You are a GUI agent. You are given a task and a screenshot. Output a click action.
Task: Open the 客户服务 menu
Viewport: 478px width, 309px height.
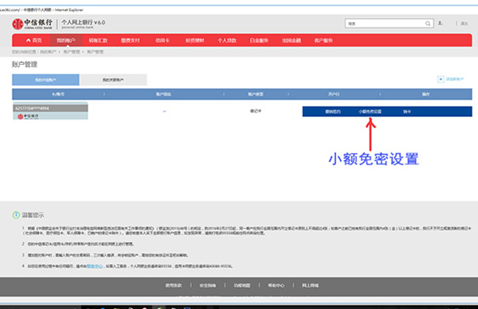tap(323, 41)
